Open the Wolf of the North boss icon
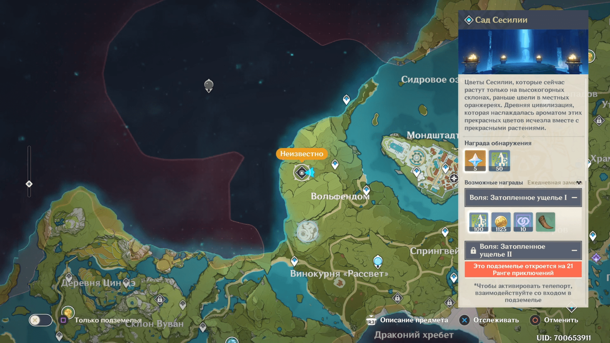Image resolution: width=610 pixels, height=343 pixels. pos(307,232)
